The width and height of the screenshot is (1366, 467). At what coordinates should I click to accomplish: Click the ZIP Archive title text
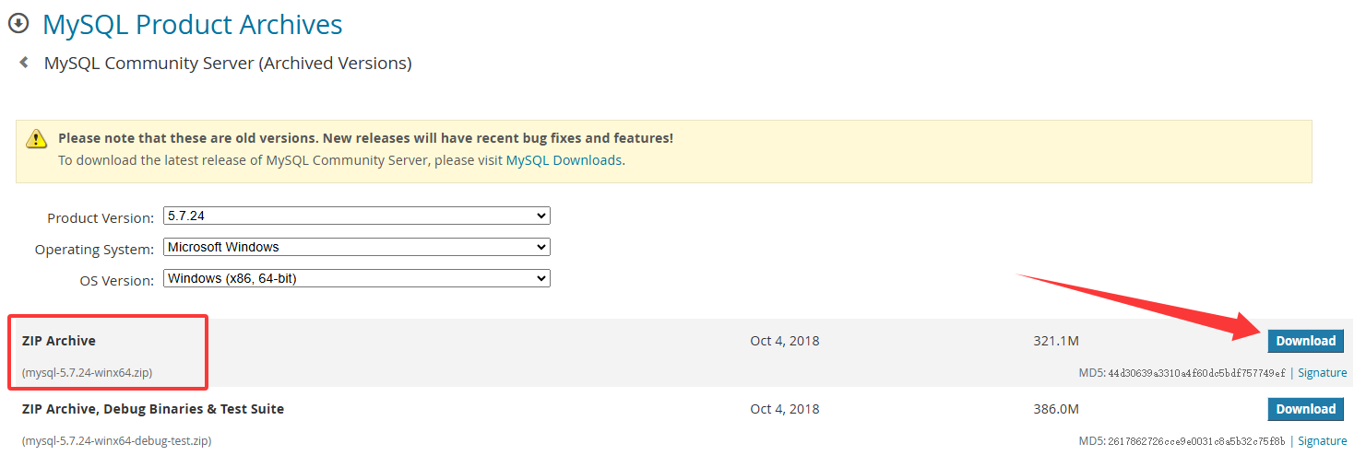(59, 341)
